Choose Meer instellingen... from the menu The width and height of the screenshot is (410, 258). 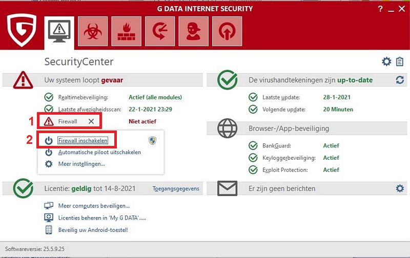[x=81, y=164]
